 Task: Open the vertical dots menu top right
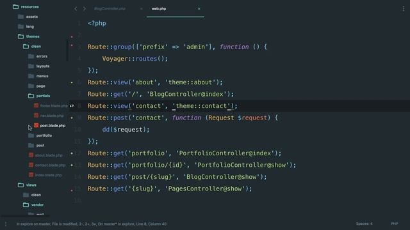coord(404,9)
